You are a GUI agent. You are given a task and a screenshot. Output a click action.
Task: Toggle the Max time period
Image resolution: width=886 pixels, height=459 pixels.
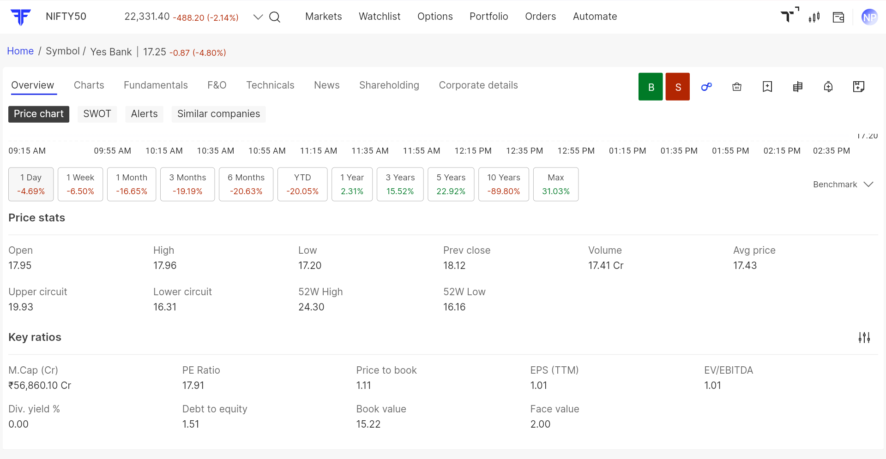[x=555, y=184]
